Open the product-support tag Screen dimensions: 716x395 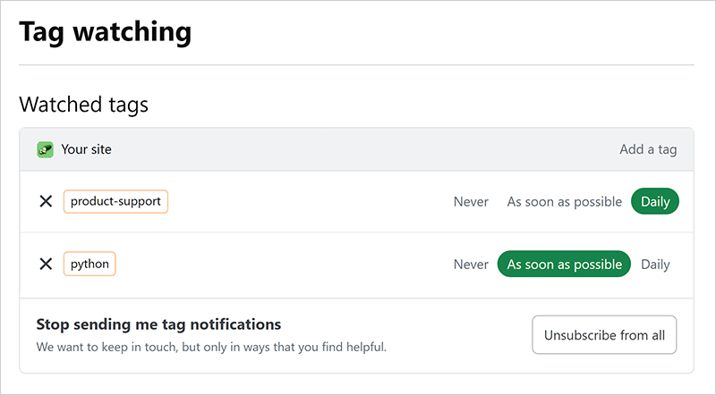[x=115, y=202]
